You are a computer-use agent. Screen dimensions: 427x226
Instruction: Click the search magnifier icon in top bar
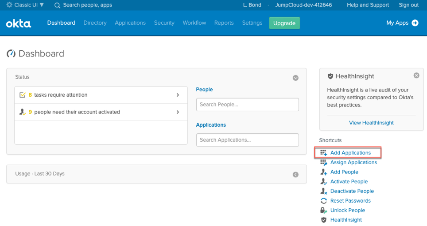[x=57, y=5]
